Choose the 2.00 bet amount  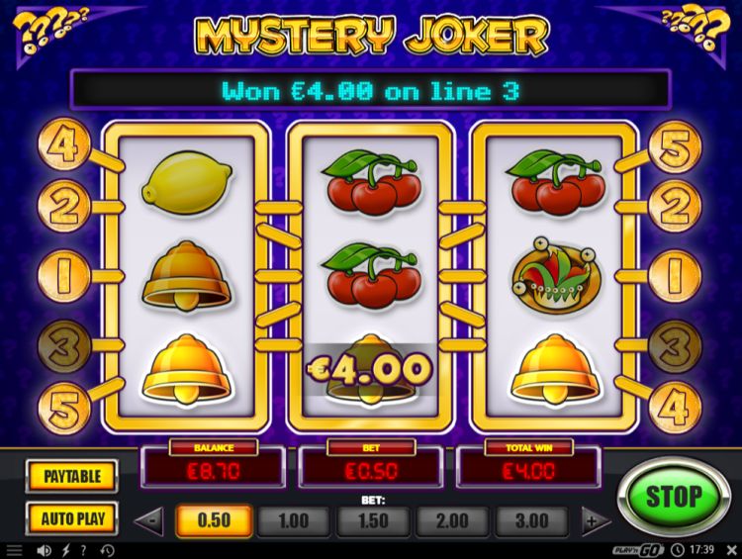point(452,521)
